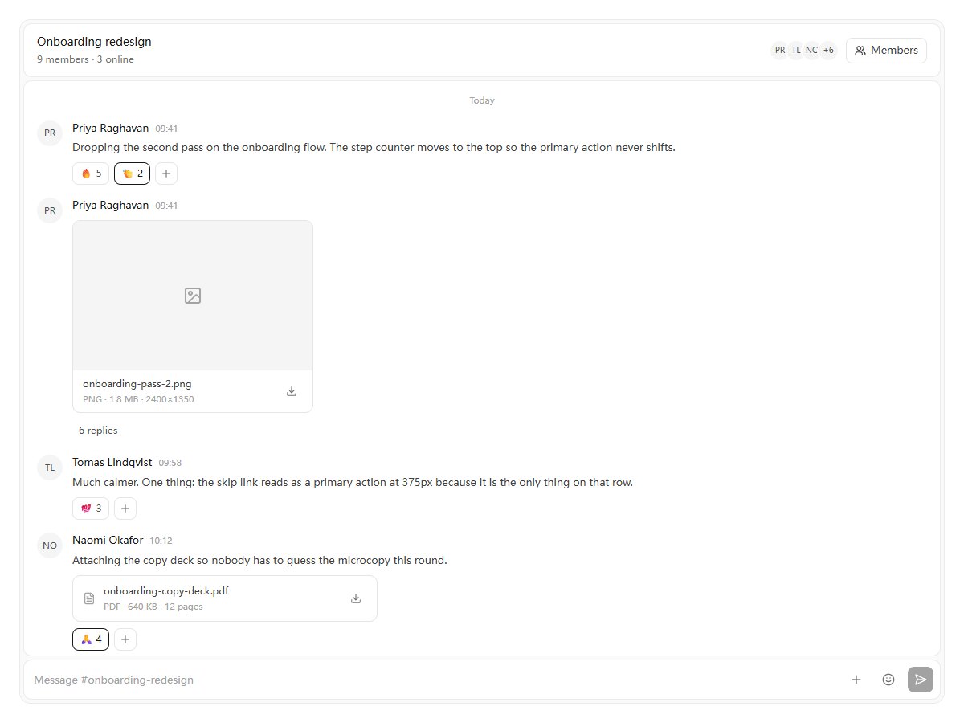Open the Members panel button
The width and height of the screenshot is (964, 723).
click(886, 51)
